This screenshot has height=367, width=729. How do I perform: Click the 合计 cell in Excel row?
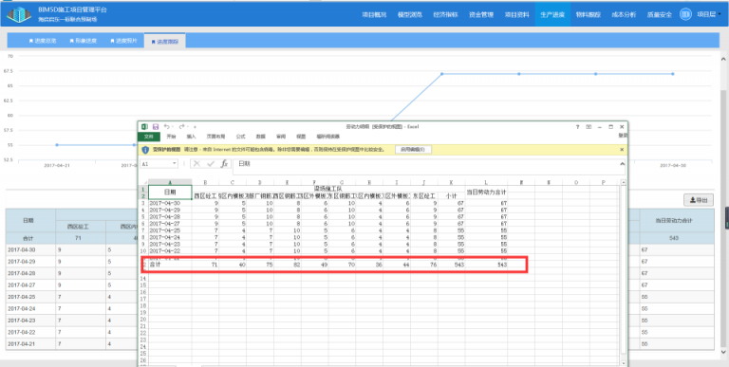pos(170,265)
